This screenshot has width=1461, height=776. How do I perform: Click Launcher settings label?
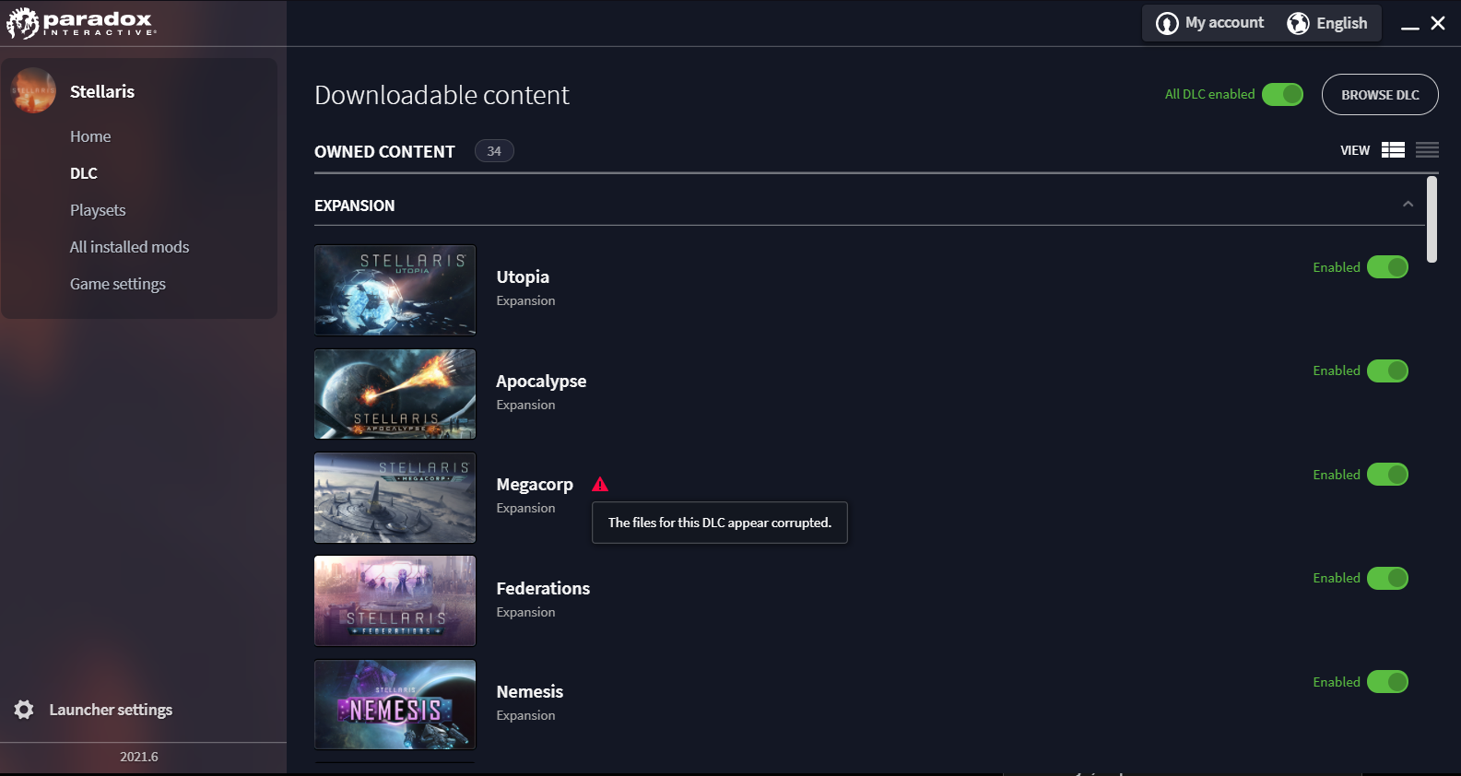click(x=111, y=710)
